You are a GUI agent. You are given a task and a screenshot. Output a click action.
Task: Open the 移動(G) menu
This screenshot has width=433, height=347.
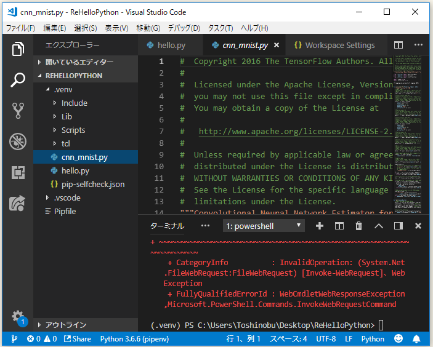(x=148, y=28)
